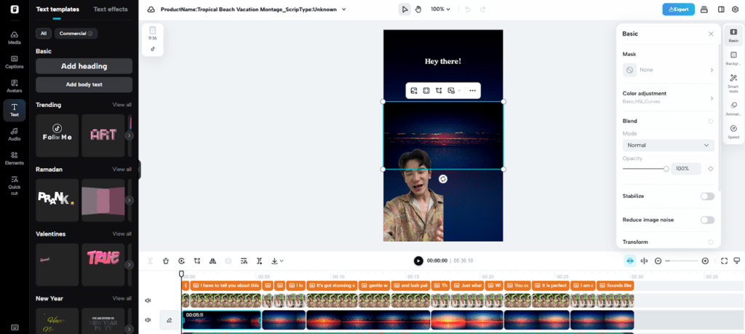Delete the selected clip with trash icon
The height and width of the screenshot is (334, 745).
pos(166,261)
